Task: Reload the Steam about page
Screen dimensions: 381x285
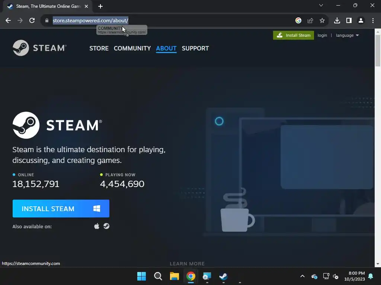Action: [x=32, y=21]
